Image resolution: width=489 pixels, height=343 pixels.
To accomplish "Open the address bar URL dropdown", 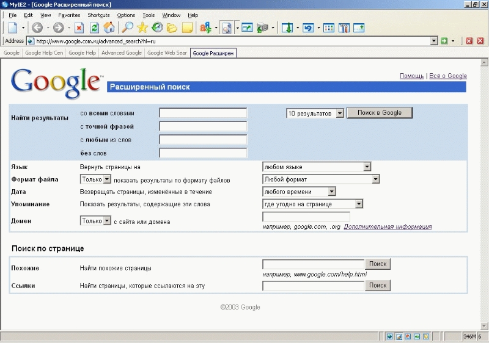I will click(434, 41).
